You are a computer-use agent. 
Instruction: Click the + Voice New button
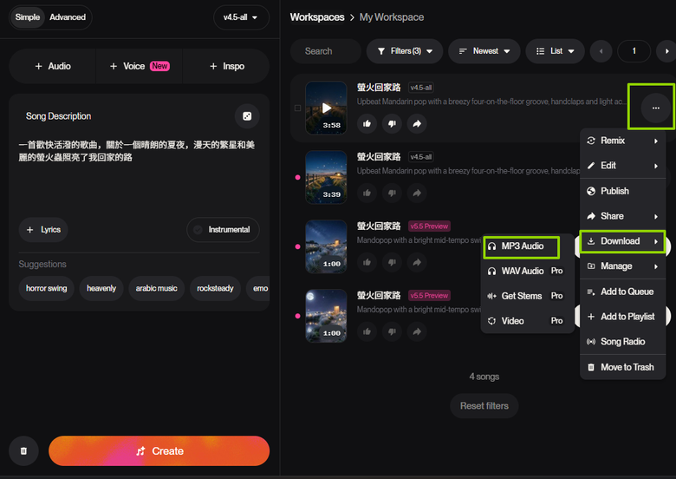(x=140, y=66)
